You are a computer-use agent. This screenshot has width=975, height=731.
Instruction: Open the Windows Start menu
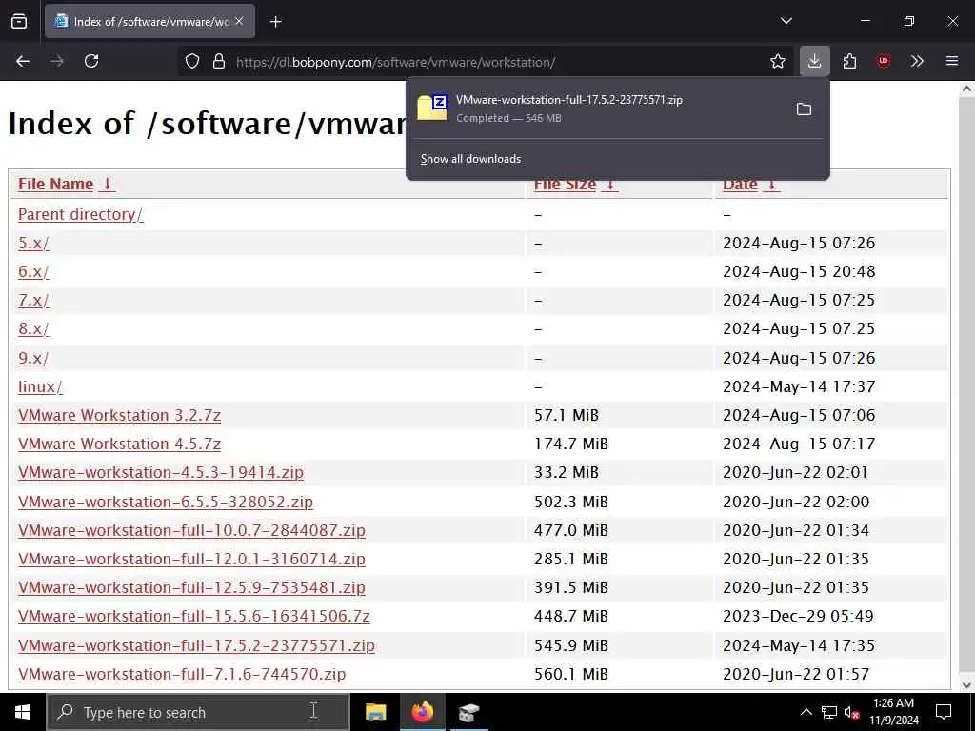[x=23, y=712]
